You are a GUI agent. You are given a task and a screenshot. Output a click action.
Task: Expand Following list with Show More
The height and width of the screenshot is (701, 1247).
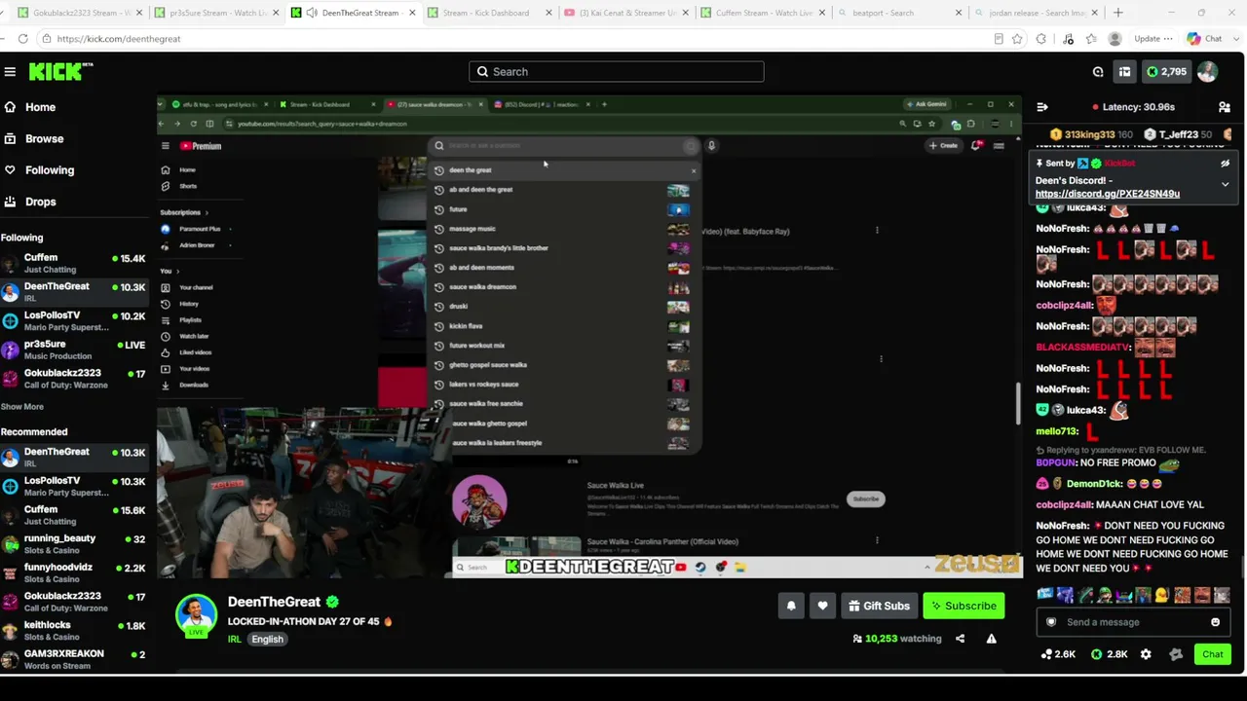point(22,407)
